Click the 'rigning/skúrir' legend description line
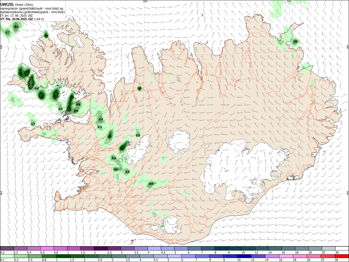The image size is (349, 262). (32, 8)
